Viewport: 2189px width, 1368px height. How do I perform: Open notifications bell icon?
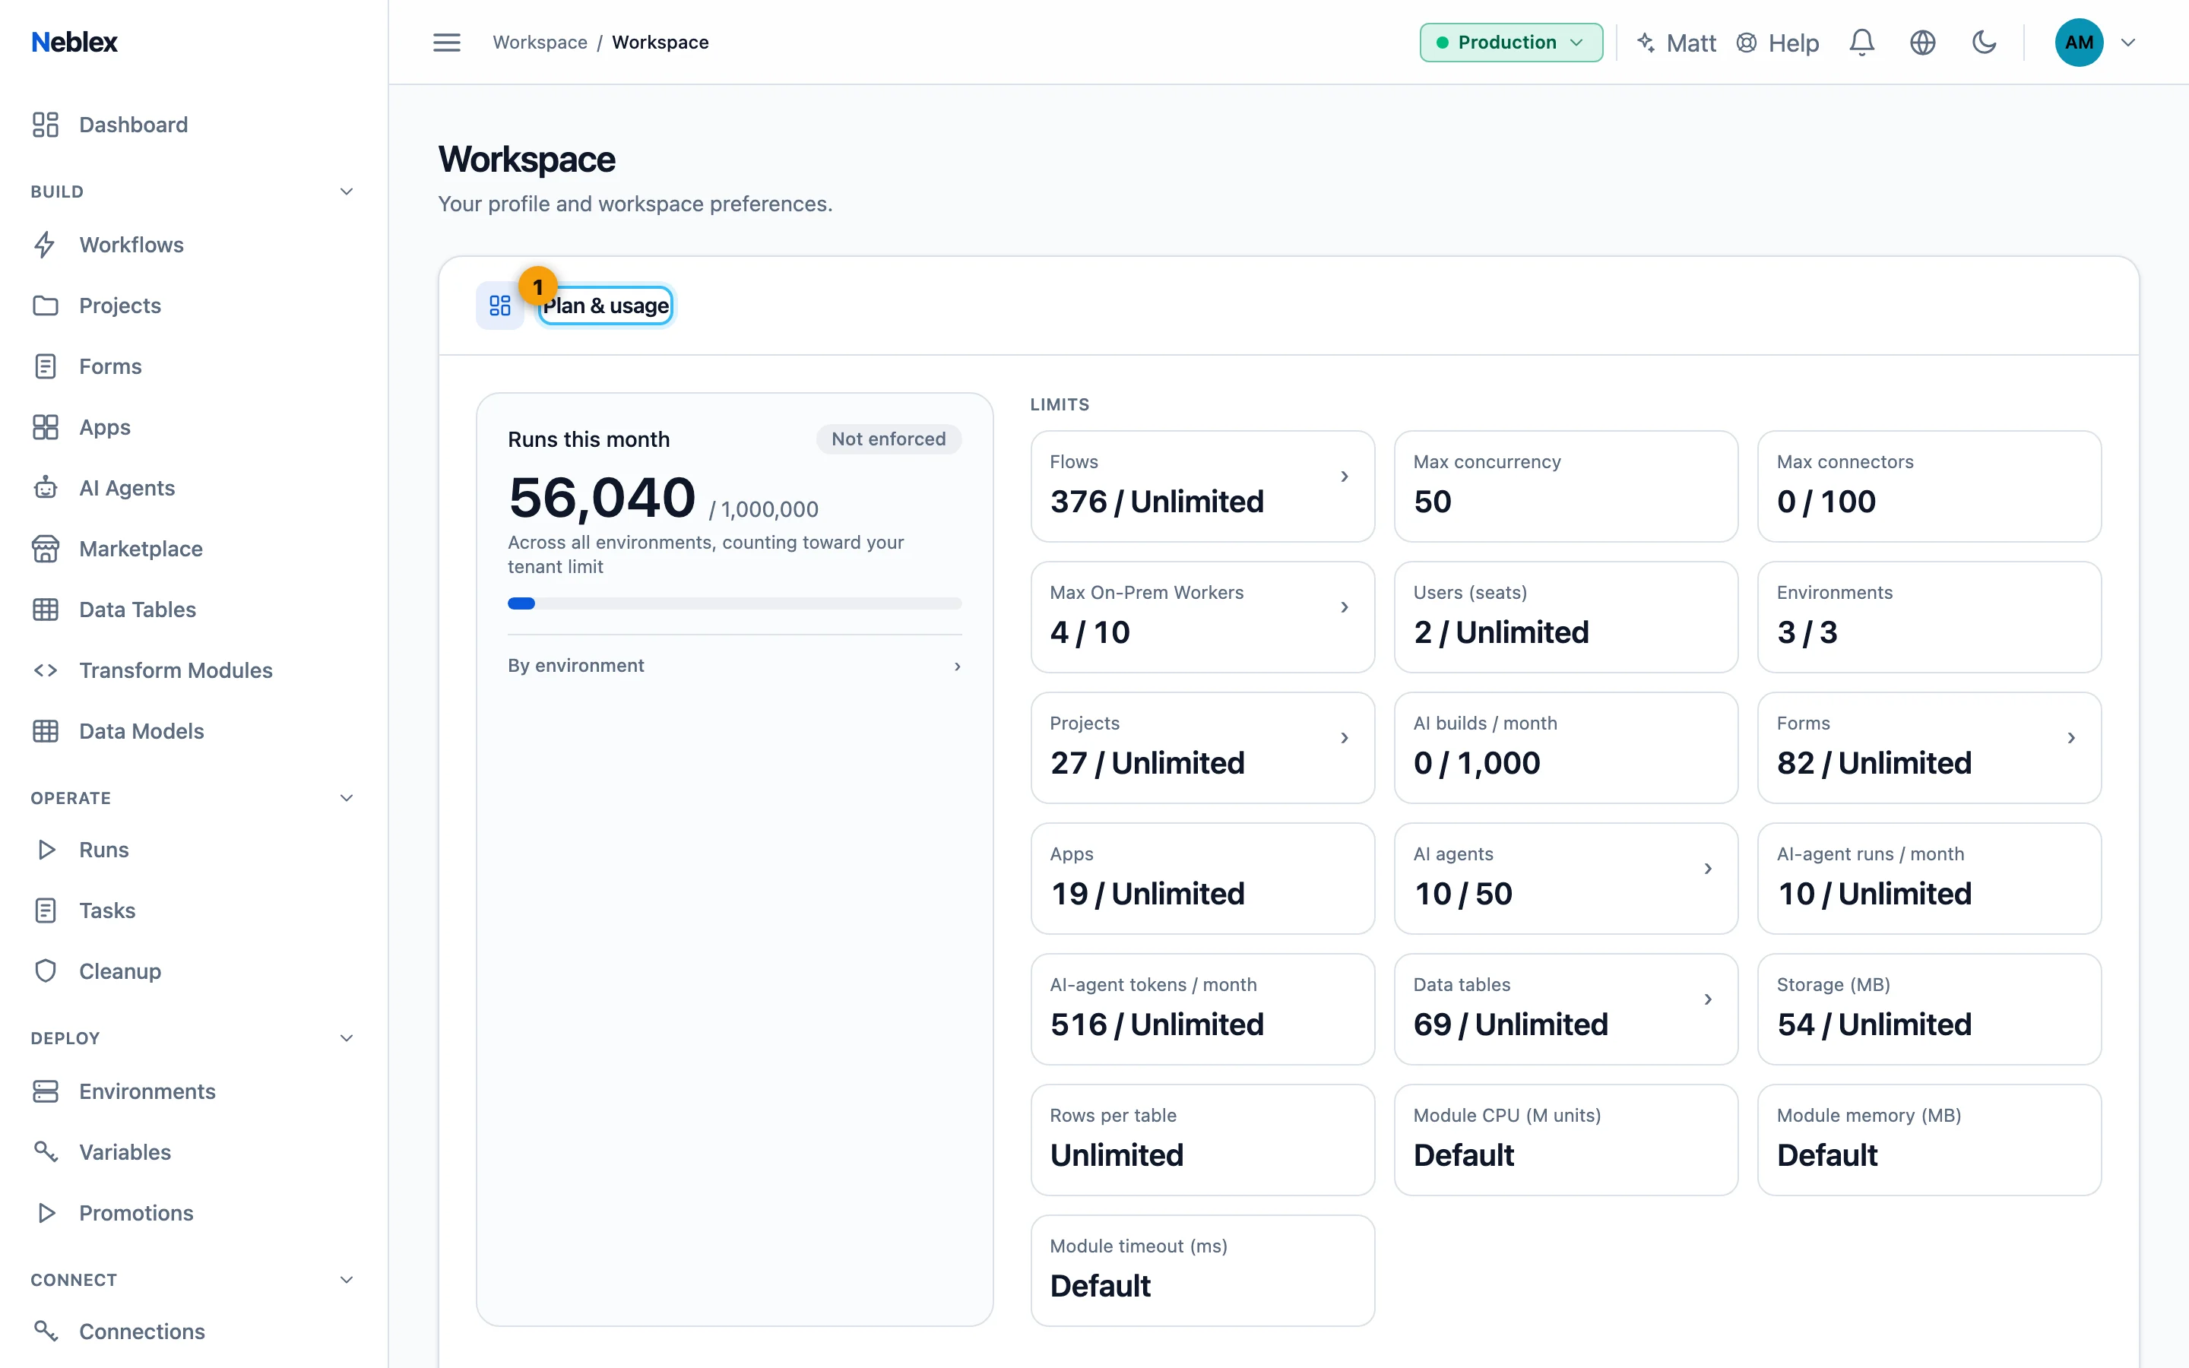(x=1861, y=43)
